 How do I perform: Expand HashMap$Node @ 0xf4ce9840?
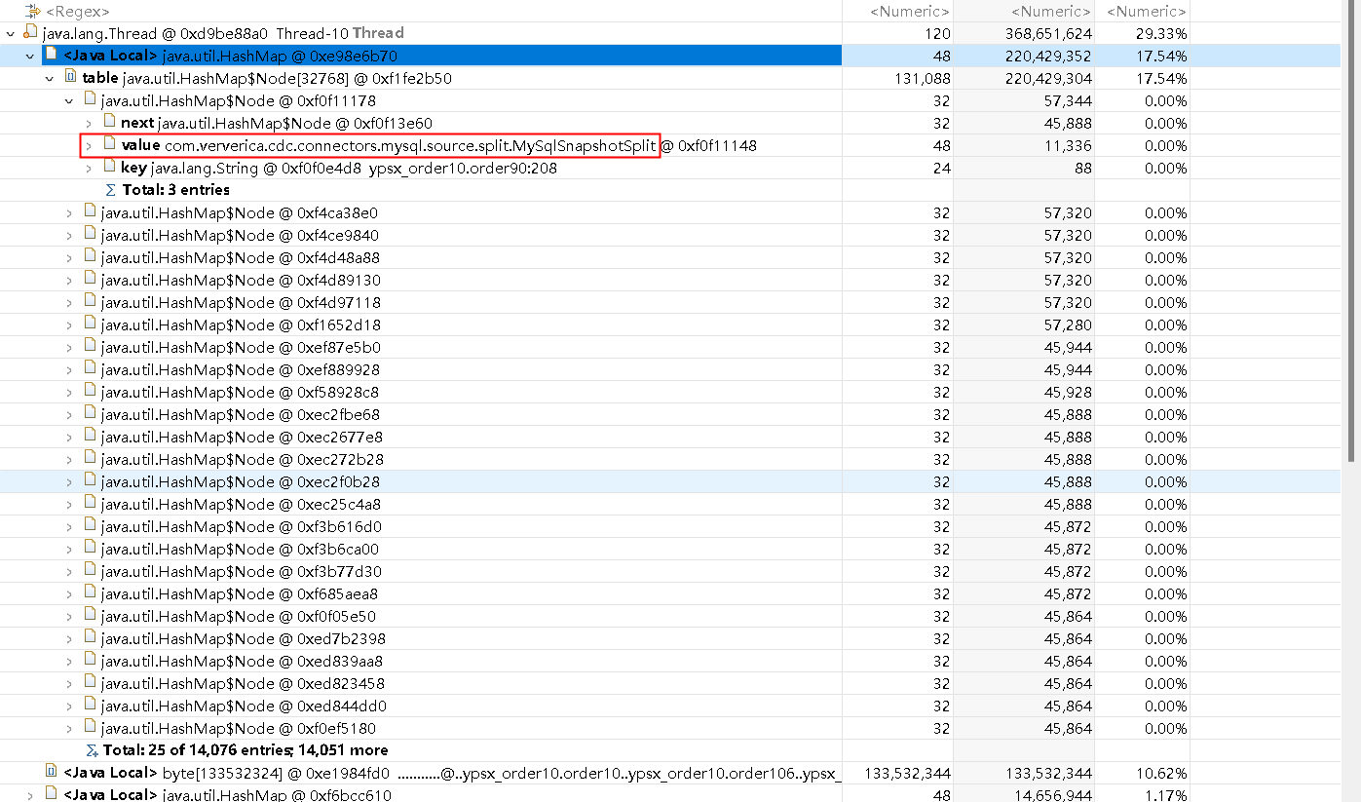pyautogui.click(x=69, y=236)
